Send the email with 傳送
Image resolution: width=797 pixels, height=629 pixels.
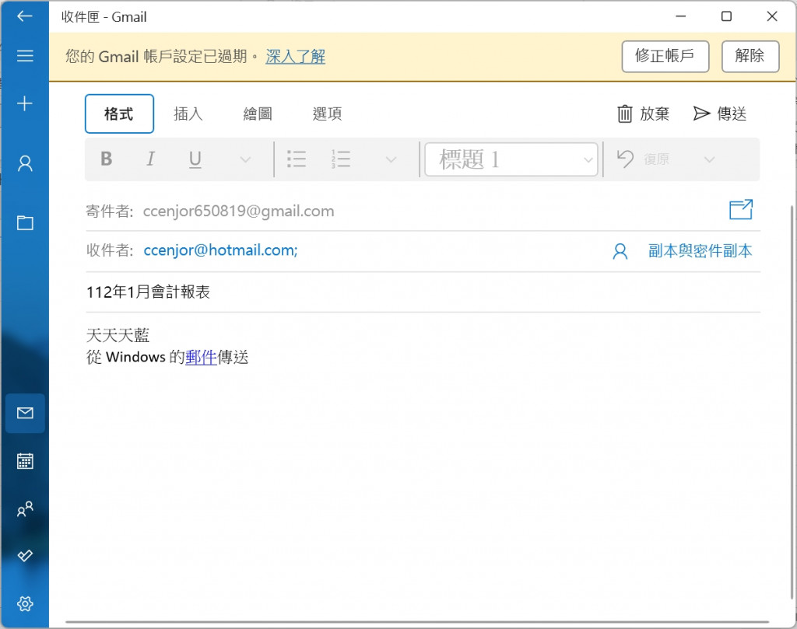pos(720,114)
